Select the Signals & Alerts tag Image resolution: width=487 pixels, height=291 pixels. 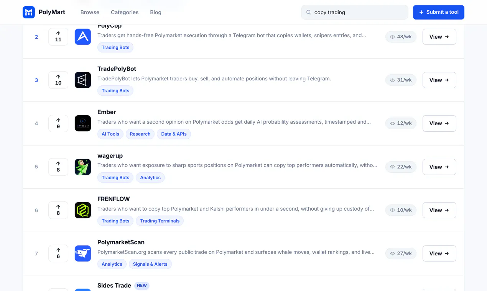(x=150, y=264)
